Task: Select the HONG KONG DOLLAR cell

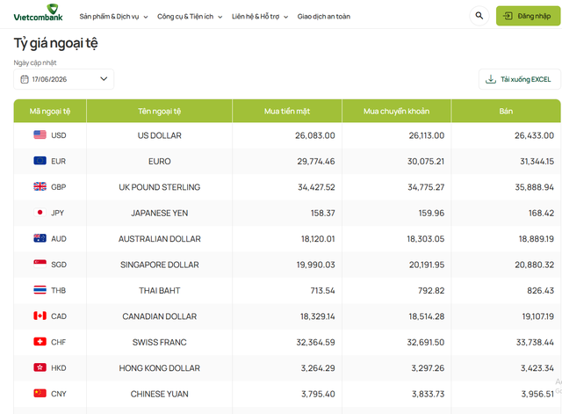Action: click(160, 367)
